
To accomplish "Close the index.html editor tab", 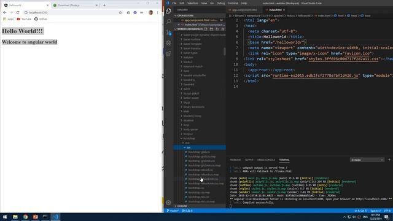I will 284,10.
